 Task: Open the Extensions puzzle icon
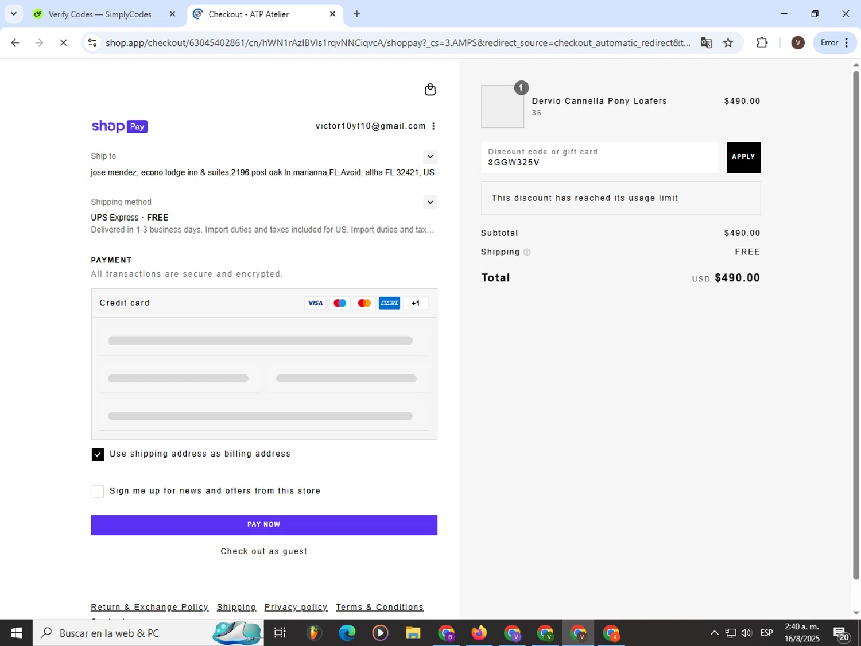762,42
